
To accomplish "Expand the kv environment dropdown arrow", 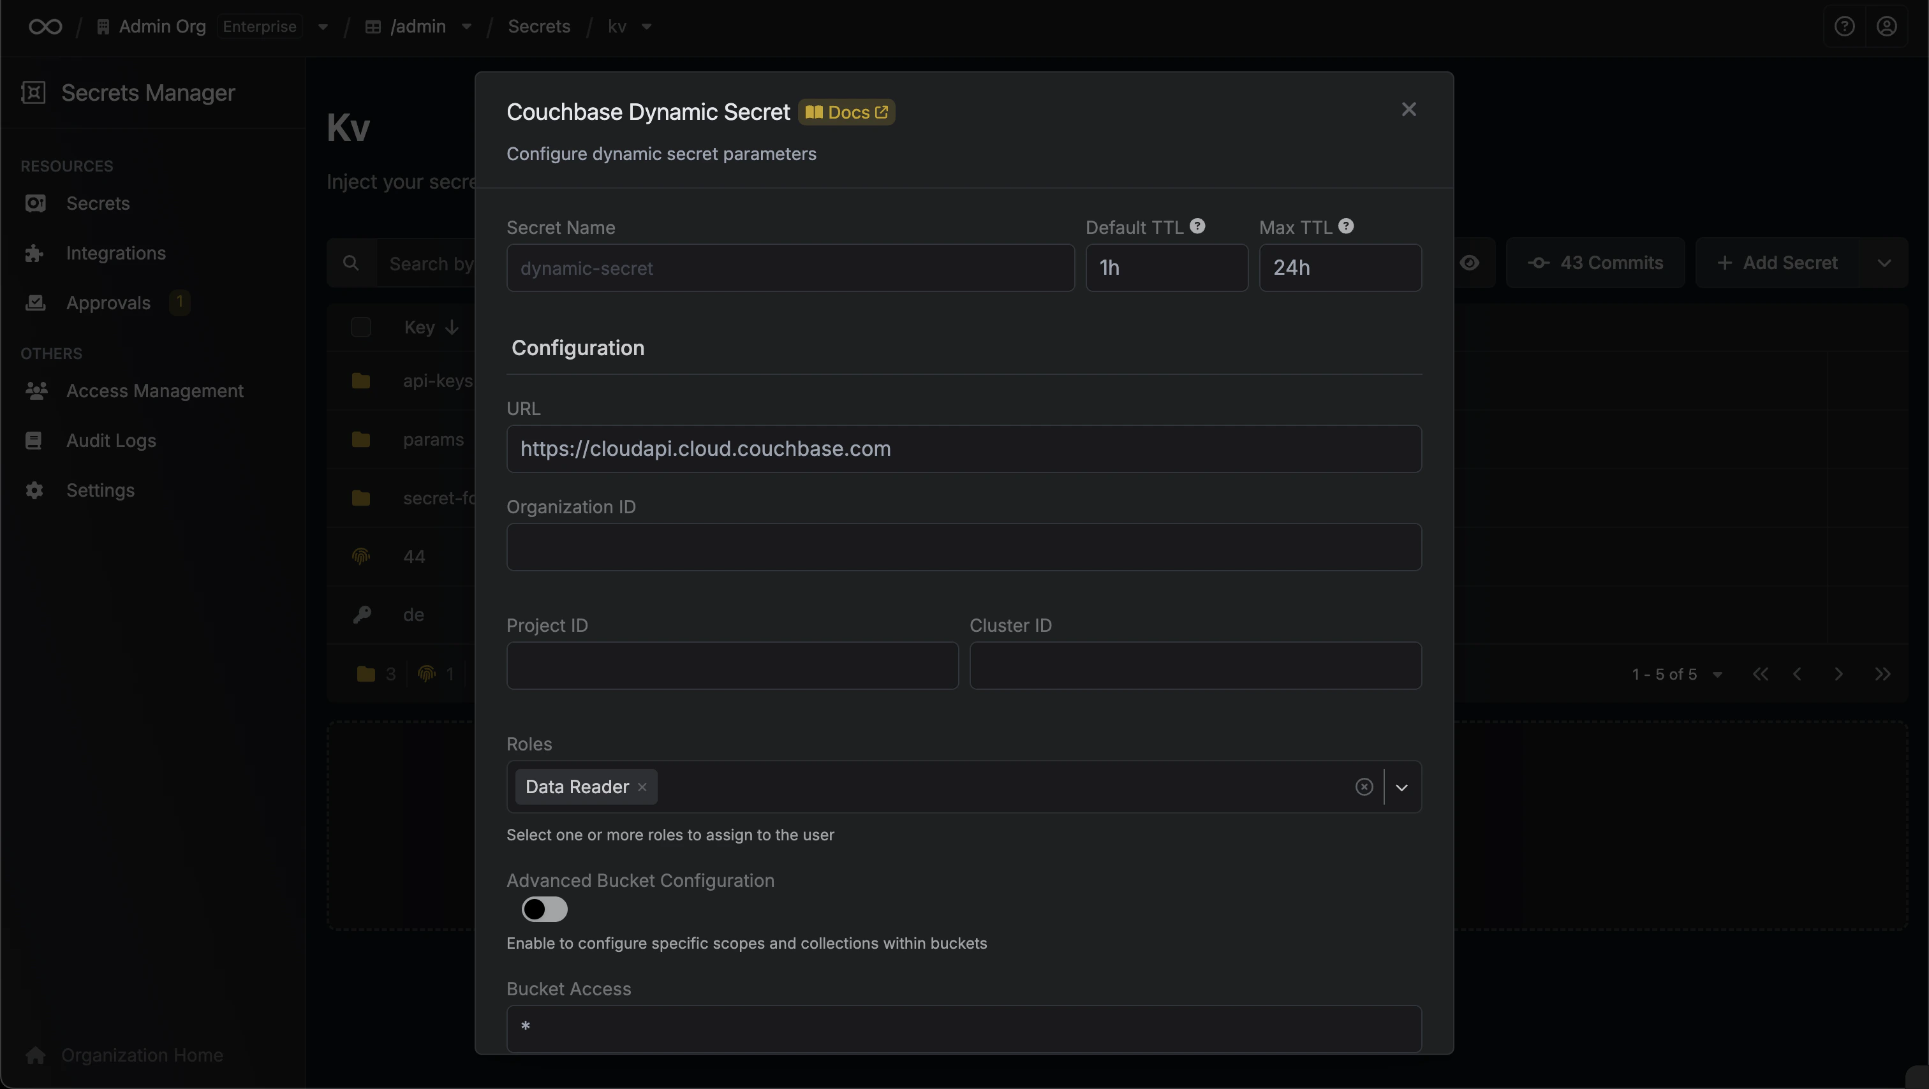I will (646, 27).
